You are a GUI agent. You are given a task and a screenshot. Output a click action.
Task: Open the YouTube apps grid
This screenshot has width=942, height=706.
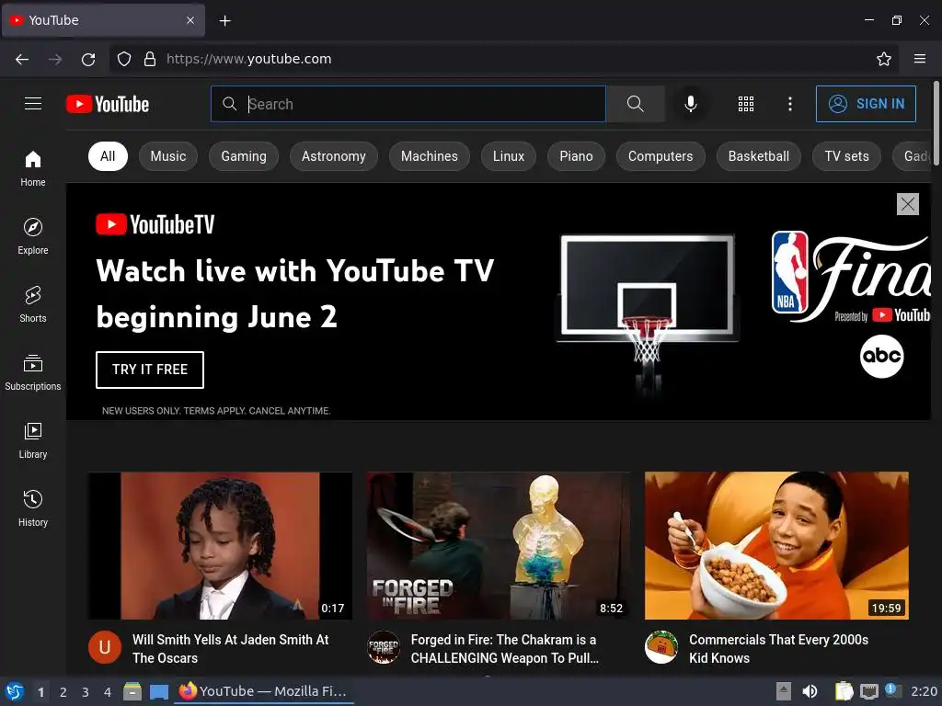[x=745, y=104]
